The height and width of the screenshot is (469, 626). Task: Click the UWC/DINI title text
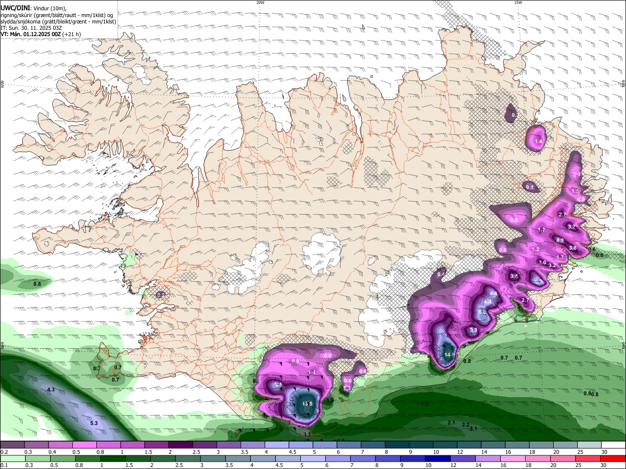[x=15, y=8]
